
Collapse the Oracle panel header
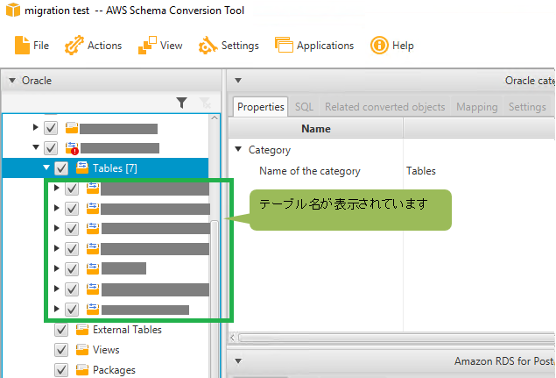(x=12, y=81)
